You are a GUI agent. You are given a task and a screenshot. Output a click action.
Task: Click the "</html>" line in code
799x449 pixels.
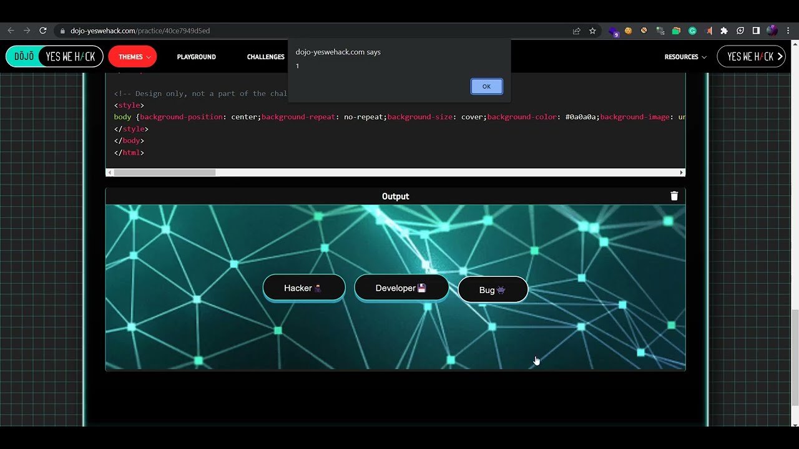tap(129, 153)
